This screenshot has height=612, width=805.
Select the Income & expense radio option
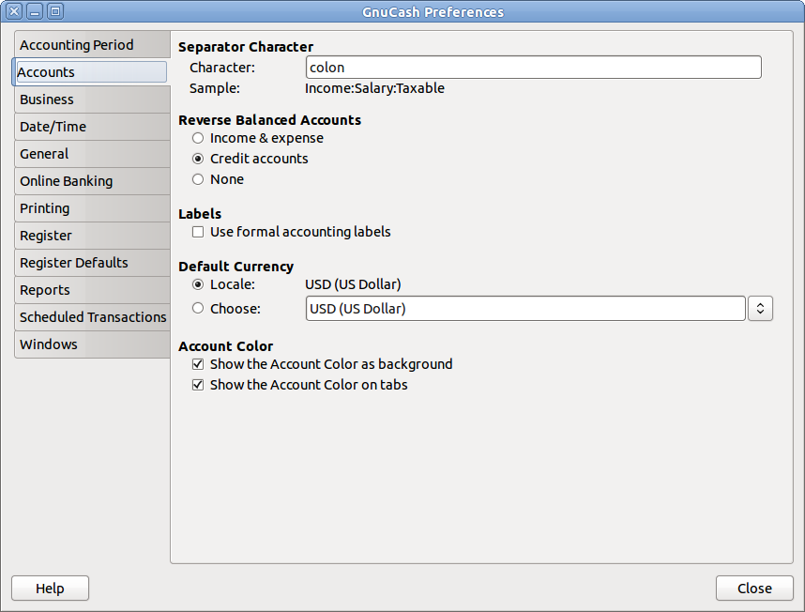(198, 138)
